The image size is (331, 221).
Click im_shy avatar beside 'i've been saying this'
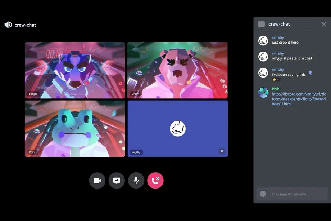point(263,72)
